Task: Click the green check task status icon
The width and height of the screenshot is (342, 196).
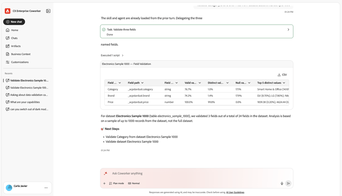Action: click(104, 30)
